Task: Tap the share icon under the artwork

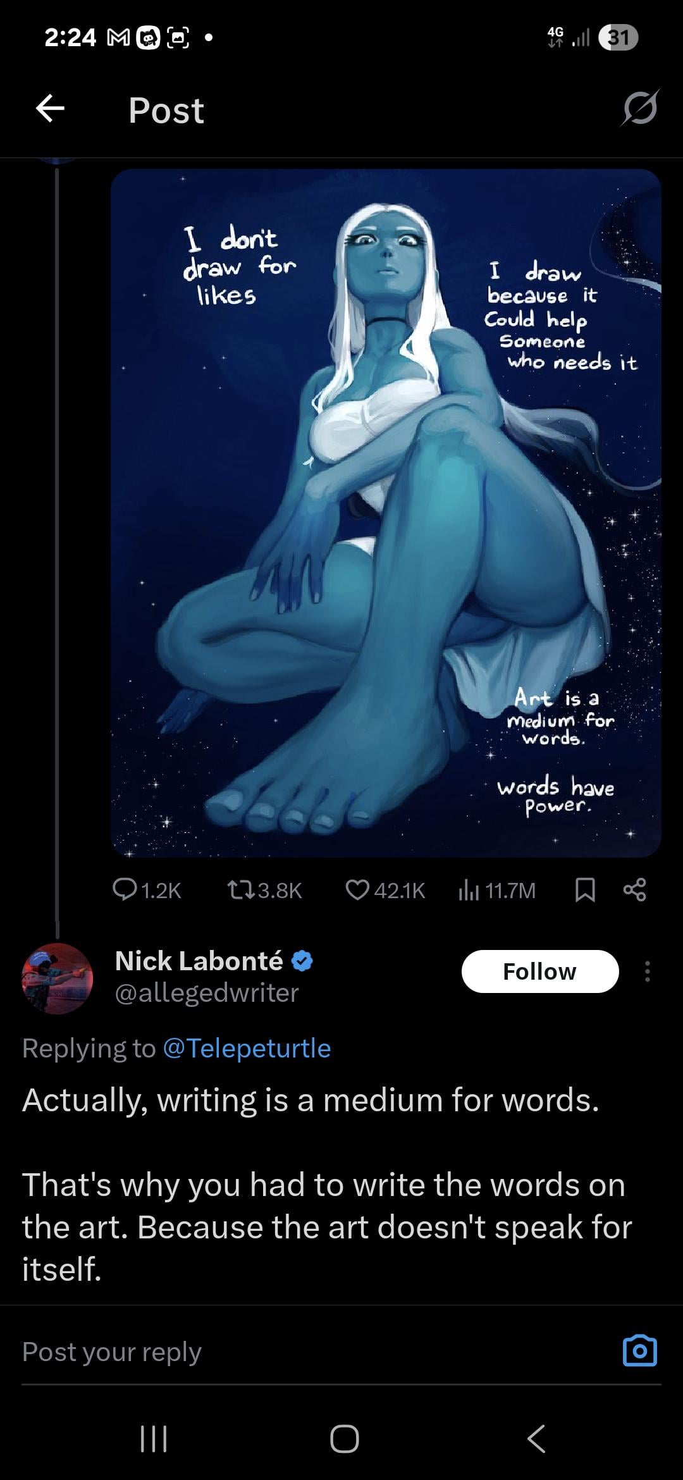Action: click(635, 890)
